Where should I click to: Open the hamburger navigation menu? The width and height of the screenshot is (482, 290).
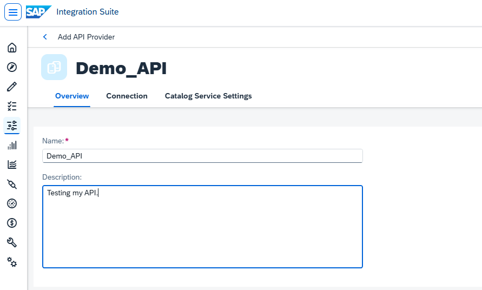pyautogui.click(x=13, y=12)
